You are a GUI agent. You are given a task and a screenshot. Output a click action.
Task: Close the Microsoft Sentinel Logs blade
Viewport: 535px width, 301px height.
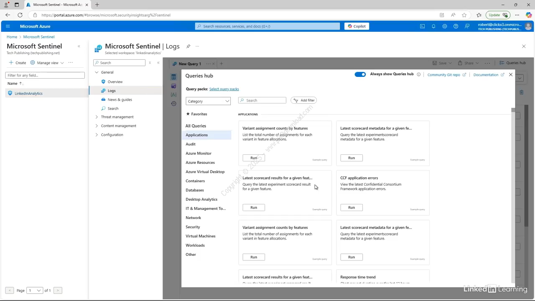524,46
